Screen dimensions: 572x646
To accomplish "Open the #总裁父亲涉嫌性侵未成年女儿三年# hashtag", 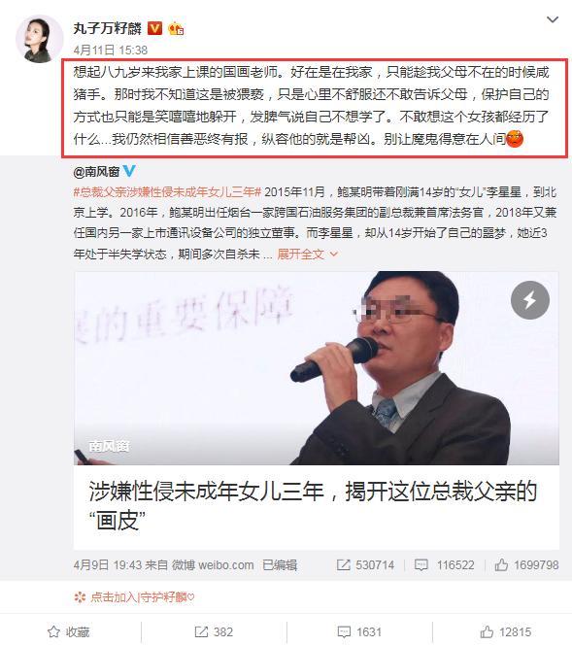I will [167, 192].
